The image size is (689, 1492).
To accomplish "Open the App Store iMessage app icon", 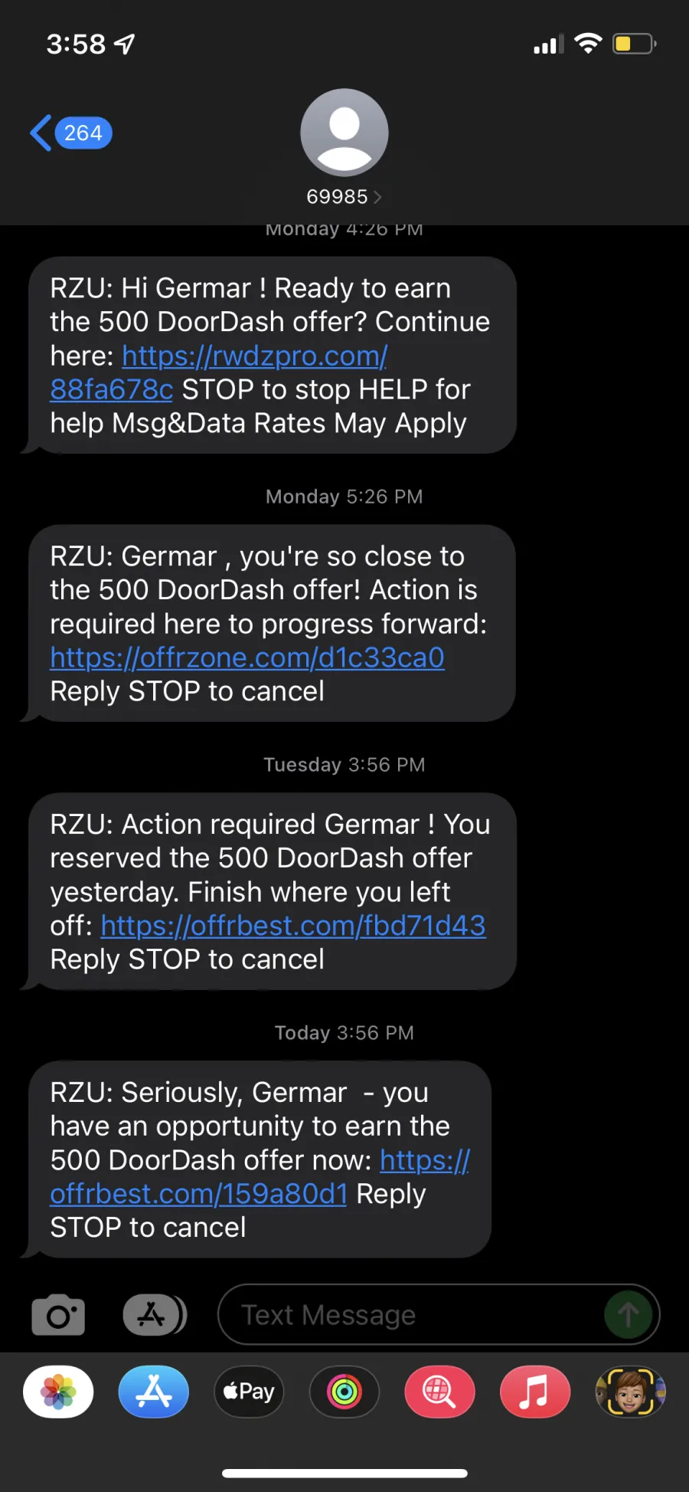I will [154, 1392].
